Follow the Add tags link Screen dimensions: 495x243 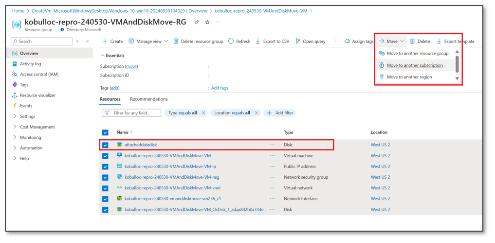click(220, 88)
